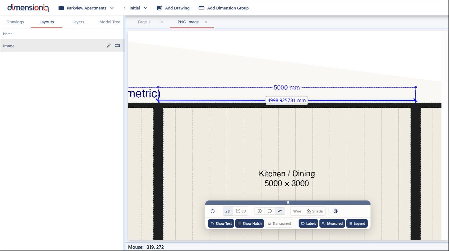Select the 4998.925781 mm measurement label
The height and width of the screenshot is (251, 449).
point(287,101)
